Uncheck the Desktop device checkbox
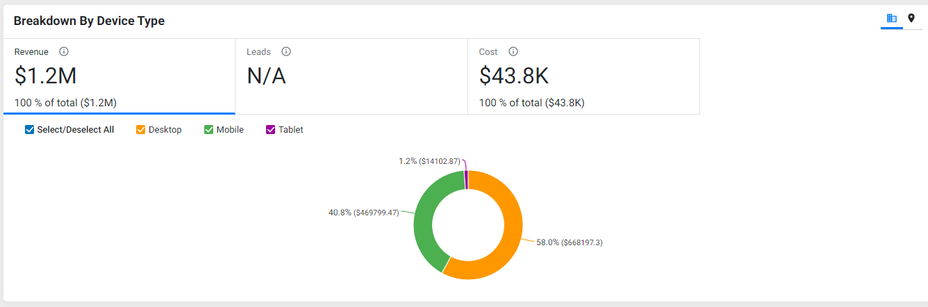The height and width of the screenshot is (307, 928). click(141, 130)
